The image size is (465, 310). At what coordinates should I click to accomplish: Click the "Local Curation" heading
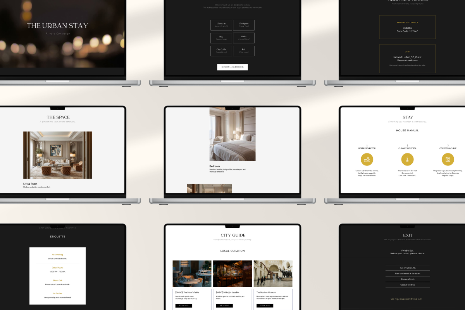pyautogui.click(x=232, y=251)
